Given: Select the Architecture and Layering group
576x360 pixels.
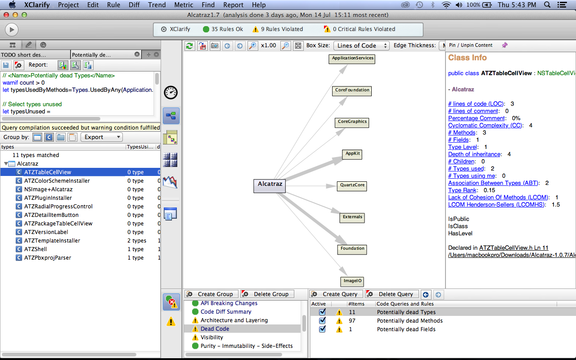Looking at the screenshot, I should [234, 320].
